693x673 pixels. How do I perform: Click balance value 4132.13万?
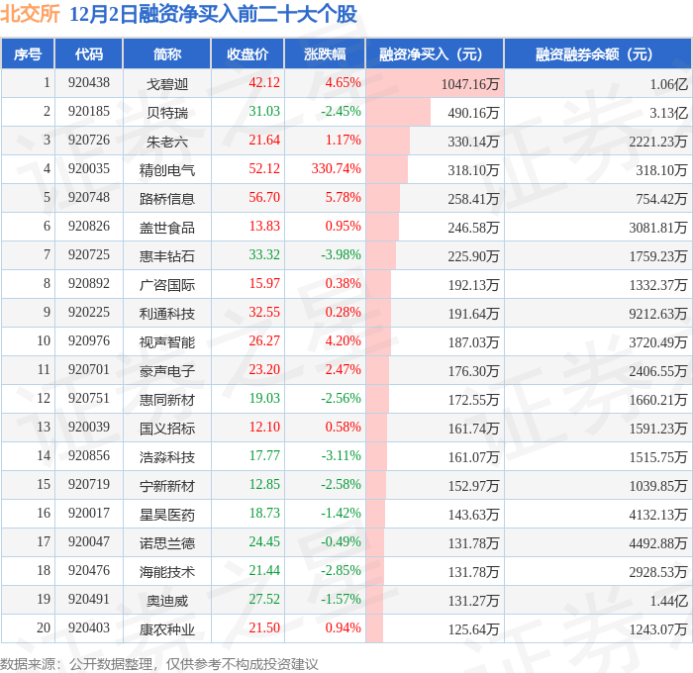pyautogui.click(x=658, y=515)
